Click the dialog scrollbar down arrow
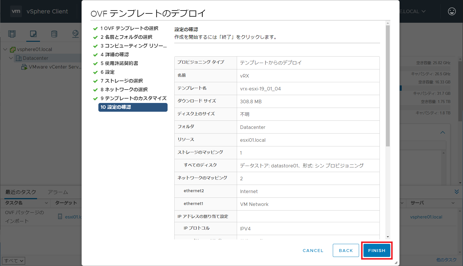The image size is (463, 266). pos(388,237)
